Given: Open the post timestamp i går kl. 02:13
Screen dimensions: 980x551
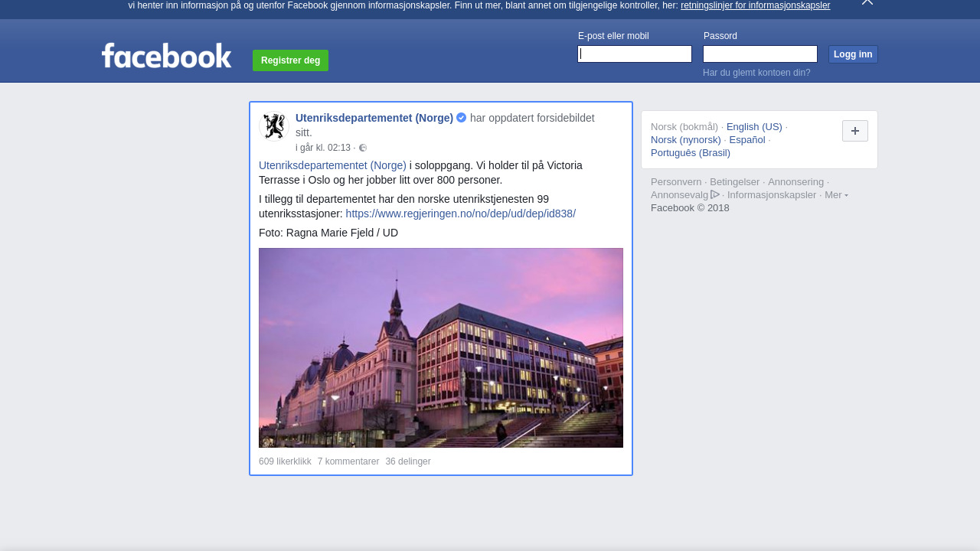Looking at the screenshot, I should coord(323,148).
